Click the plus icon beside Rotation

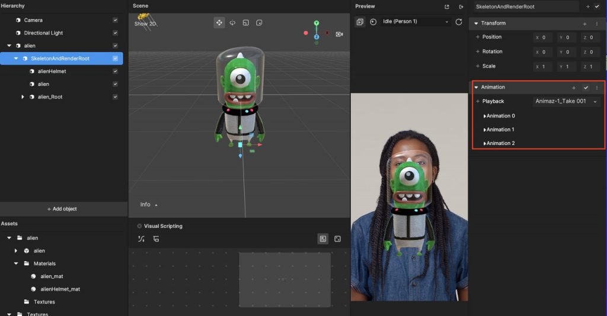pyautogui.click(x=478, y=51)
